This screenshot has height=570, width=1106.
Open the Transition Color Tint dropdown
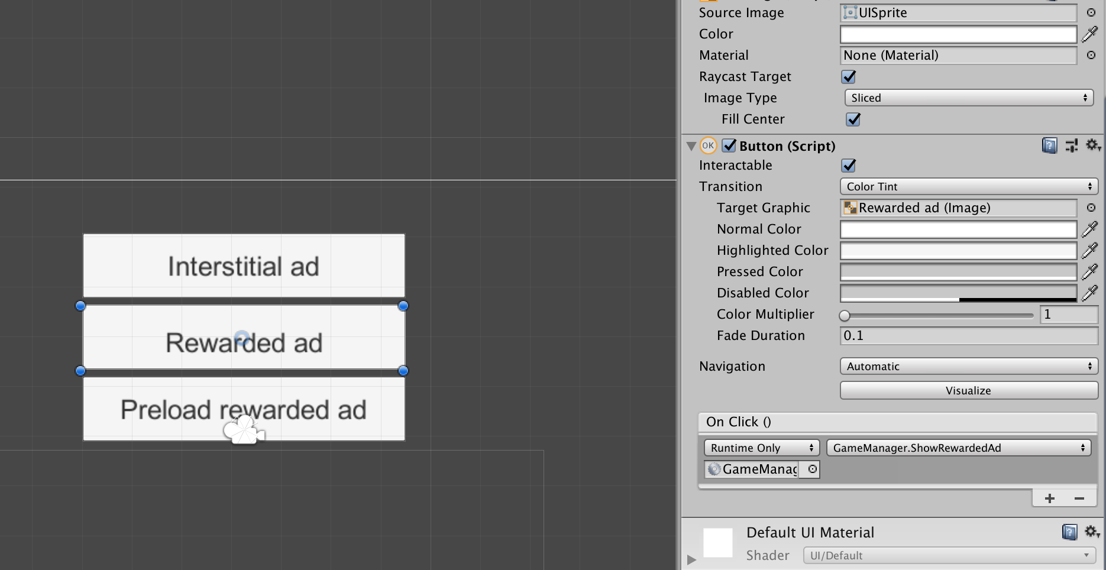coord(969,187)
